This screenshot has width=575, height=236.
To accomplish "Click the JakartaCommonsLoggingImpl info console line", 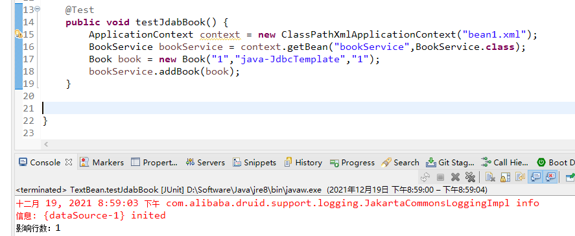I will [277, 203].
